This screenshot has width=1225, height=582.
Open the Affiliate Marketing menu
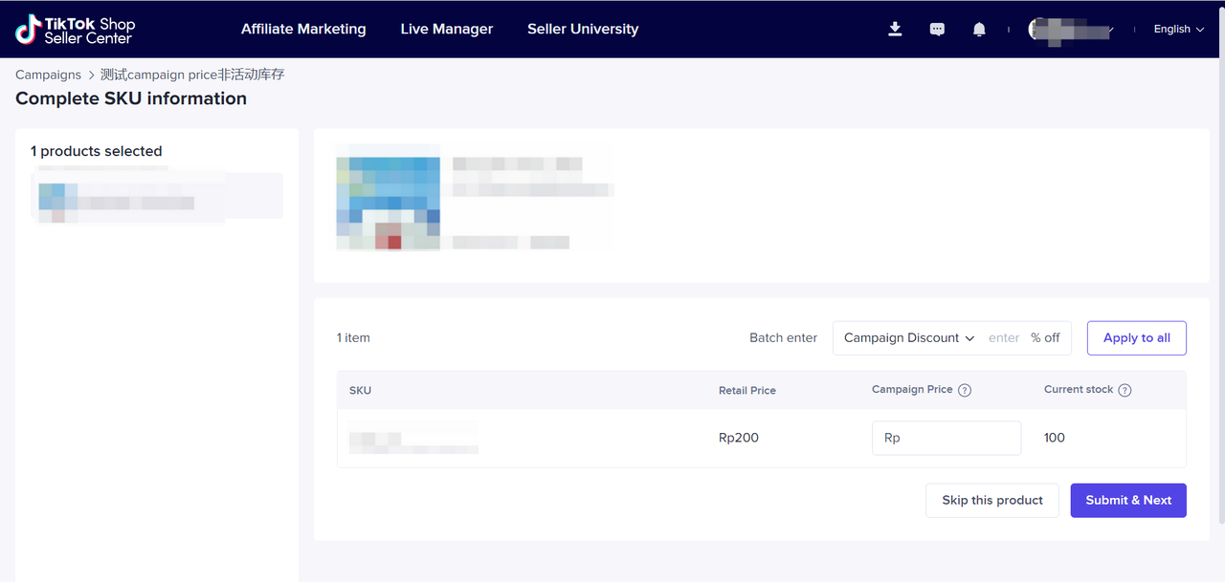pos(303,30)
